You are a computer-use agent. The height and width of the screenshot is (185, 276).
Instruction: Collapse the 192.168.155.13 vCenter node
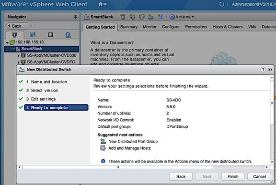7,42
